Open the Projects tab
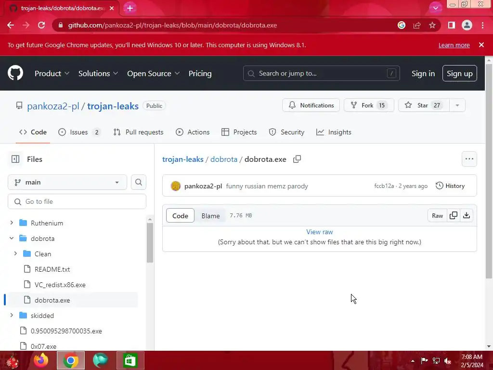Image resolution: width=493 pixels, height=370 pixels. [x=239, y=132]
